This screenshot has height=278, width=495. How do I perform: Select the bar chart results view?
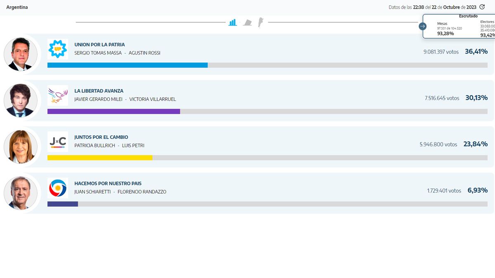click(233, 22)
